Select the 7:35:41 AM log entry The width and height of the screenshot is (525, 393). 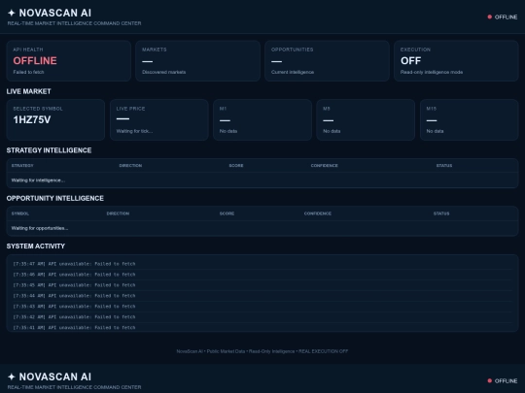coord(262,327)
